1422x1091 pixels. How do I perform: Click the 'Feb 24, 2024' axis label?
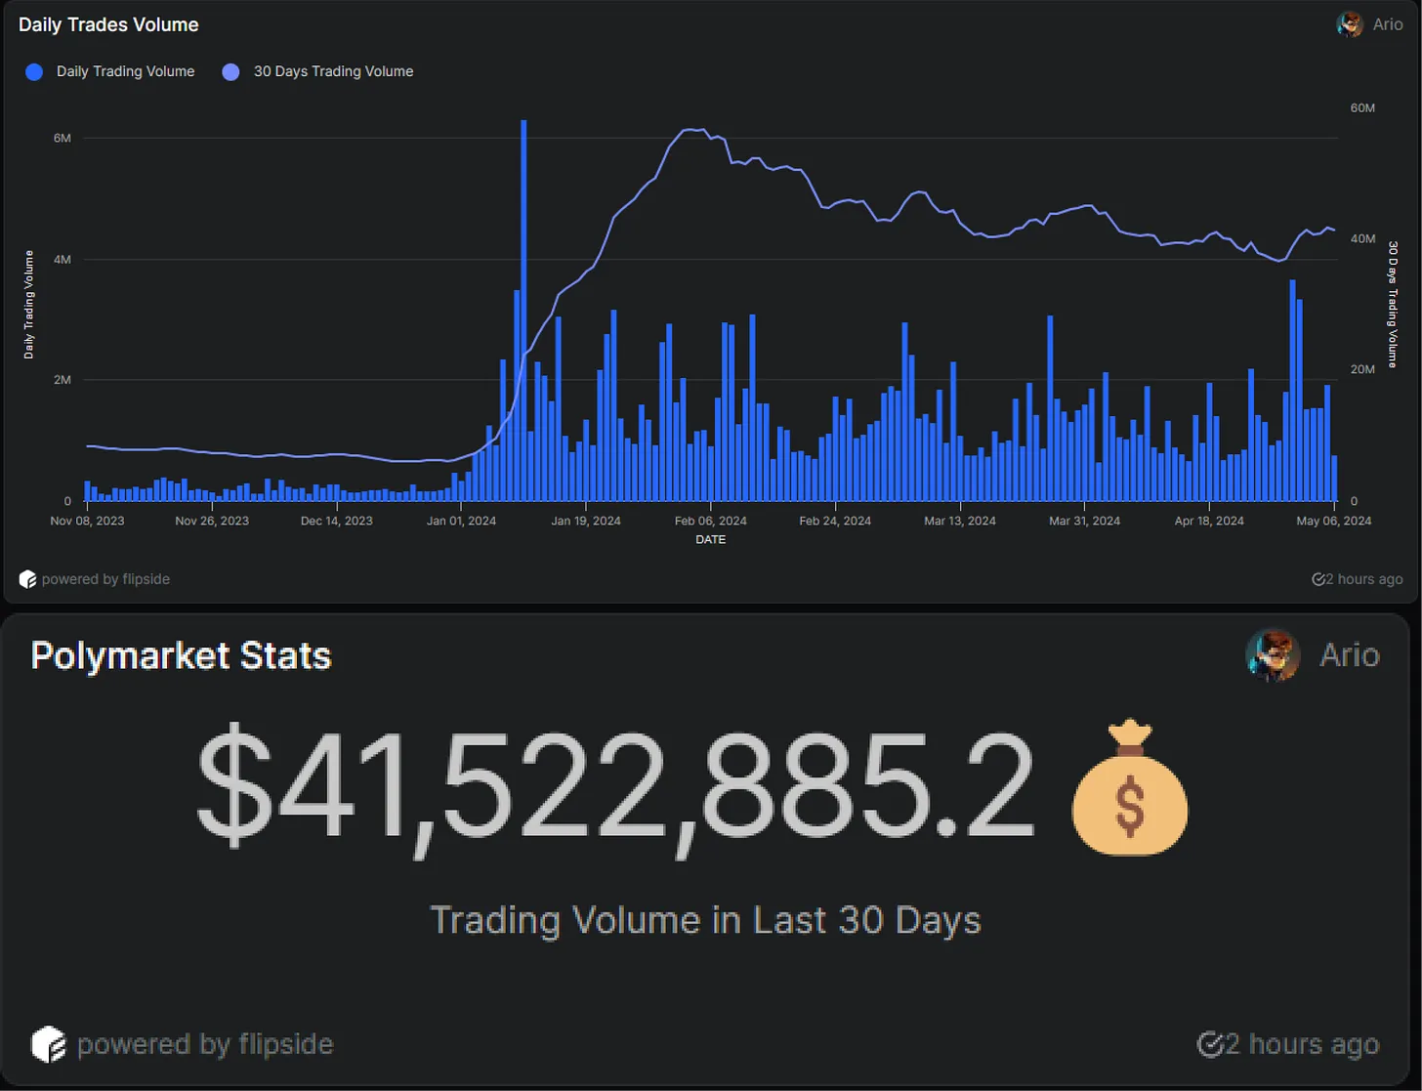[835, 521]
